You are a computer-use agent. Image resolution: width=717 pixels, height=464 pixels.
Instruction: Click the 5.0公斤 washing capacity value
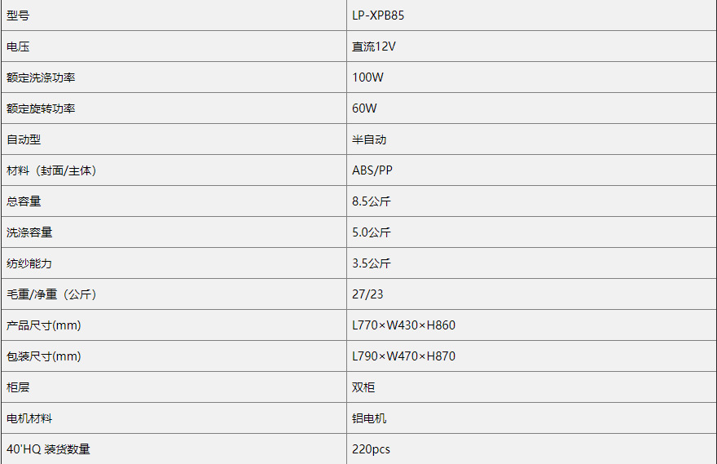click(x=372, y=232)
